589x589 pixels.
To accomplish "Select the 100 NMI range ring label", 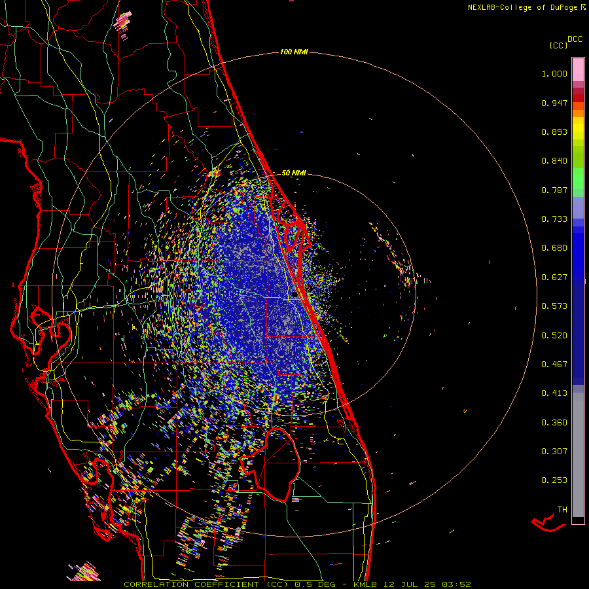I will (x=294, y=52).
